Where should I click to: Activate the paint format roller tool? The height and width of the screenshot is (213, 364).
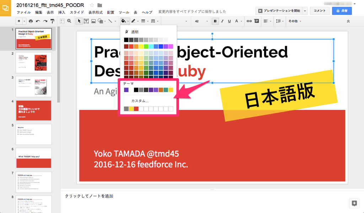[x=53, y=21]
